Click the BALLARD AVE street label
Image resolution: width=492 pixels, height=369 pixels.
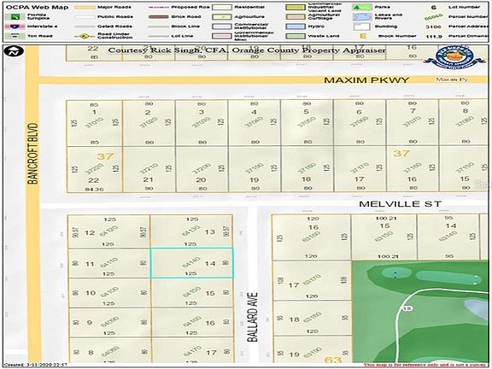[253, 317]
